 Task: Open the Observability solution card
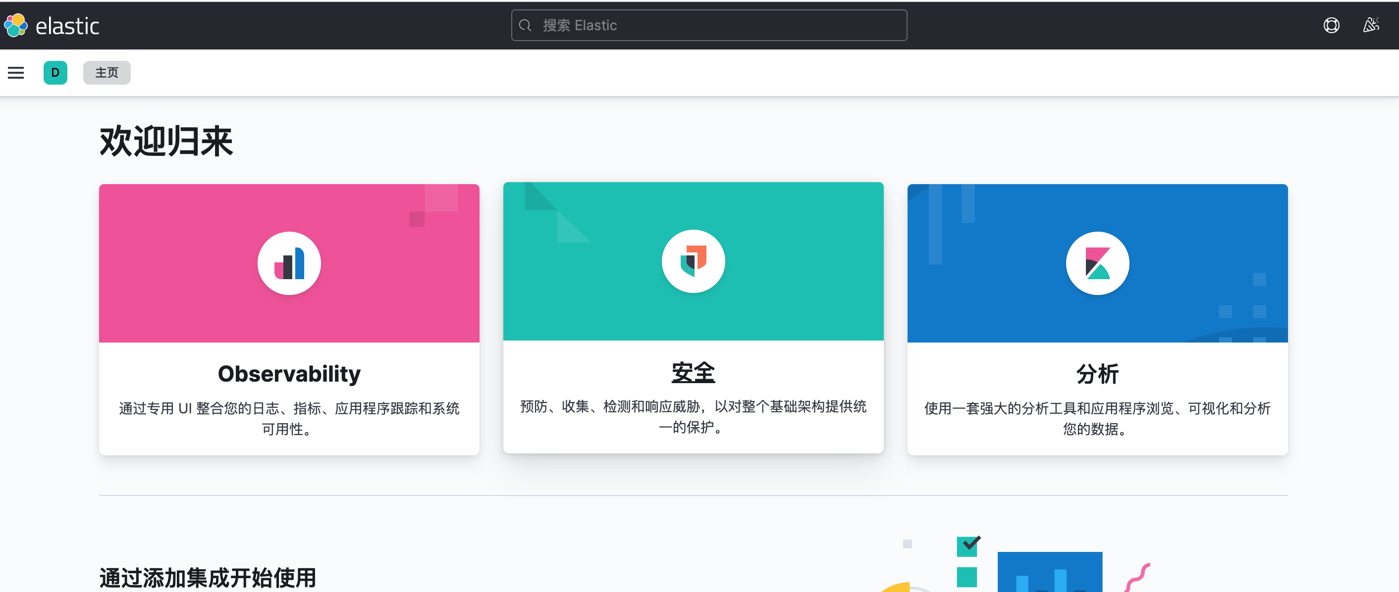point(289,318)
